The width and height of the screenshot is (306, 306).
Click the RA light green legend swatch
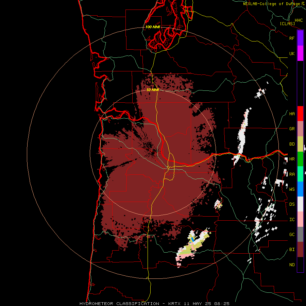(x=300, y=174)
